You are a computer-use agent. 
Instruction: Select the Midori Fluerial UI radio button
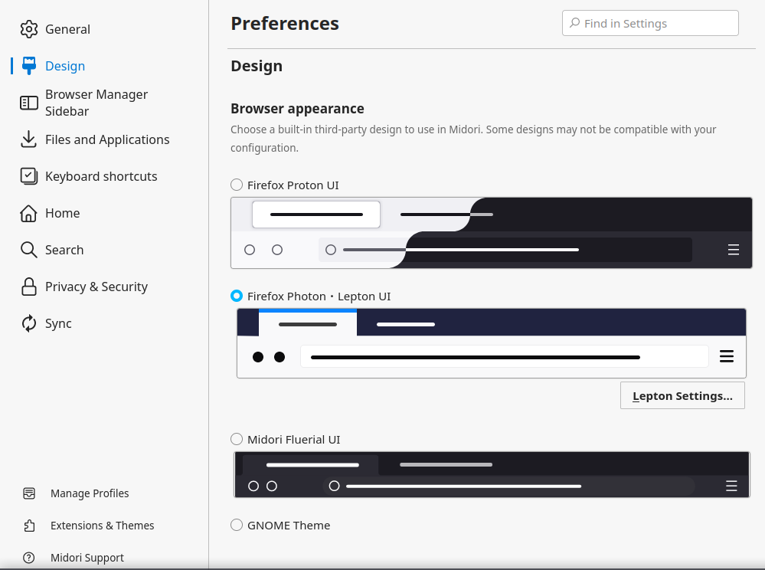(x=237, y=439)
